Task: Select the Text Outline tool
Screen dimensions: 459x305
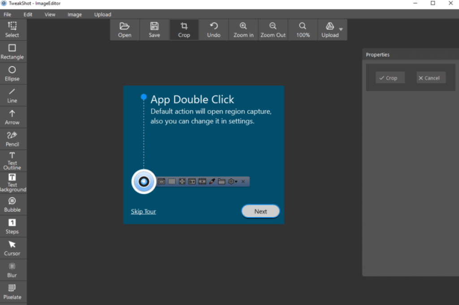Action: click(x=12, y=161)
